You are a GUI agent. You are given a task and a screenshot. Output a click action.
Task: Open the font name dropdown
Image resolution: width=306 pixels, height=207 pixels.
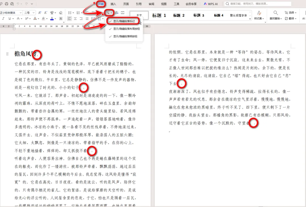pos(21,13)
